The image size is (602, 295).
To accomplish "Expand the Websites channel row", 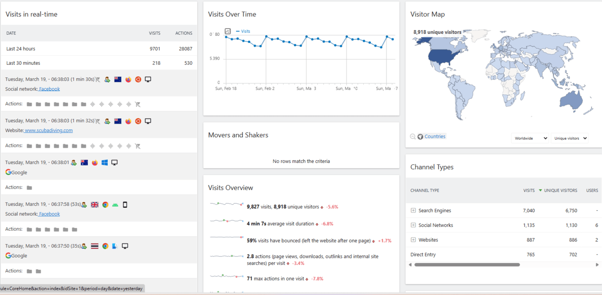I will [413, 240].
